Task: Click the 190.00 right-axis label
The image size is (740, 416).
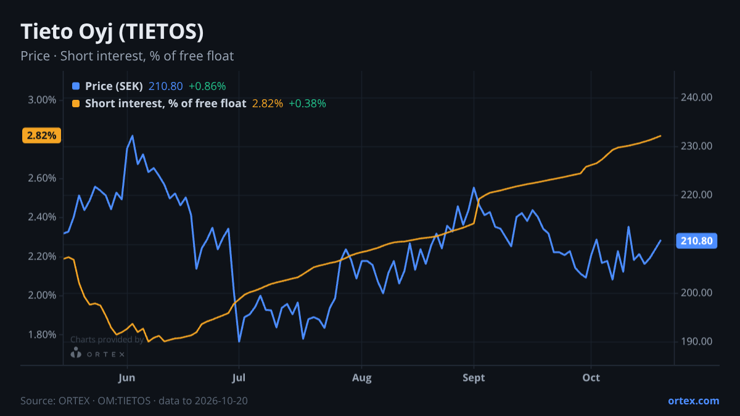Action: pyautogui.click(x=697, y=341)
